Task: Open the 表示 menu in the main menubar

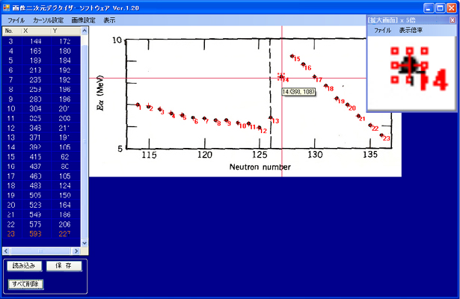Action: [x=109, y=20]
